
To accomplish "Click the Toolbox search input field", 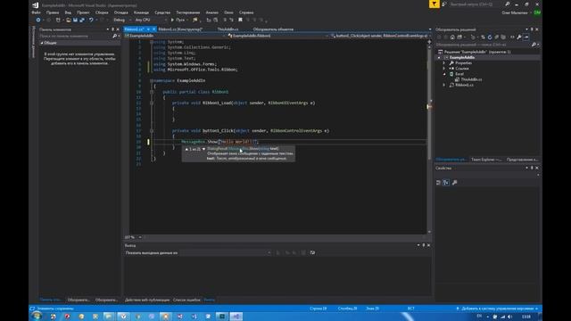I will pos(76,36).
